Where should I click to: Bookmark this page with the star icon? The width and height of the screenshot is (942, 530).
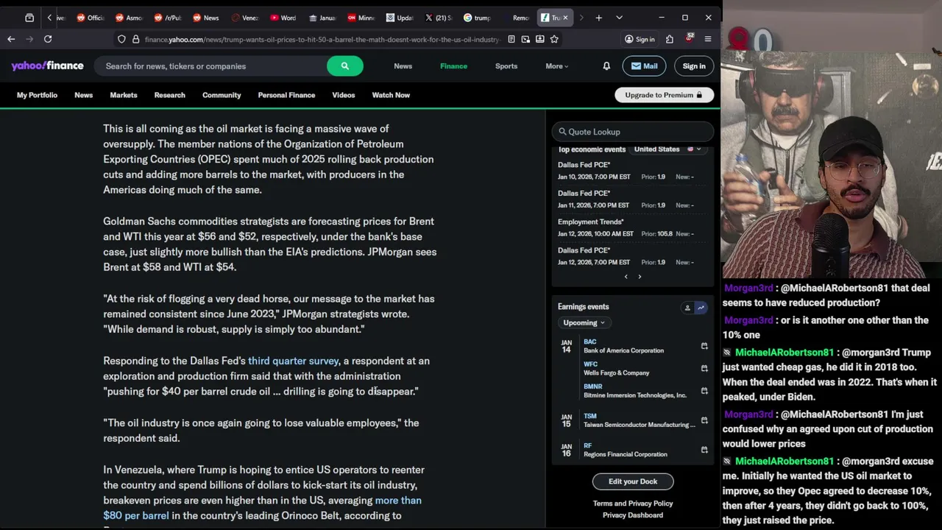pyautogui.click(x=554, y=39)
